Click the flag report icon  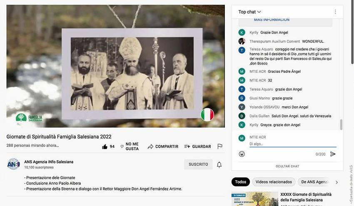[220, 146]
